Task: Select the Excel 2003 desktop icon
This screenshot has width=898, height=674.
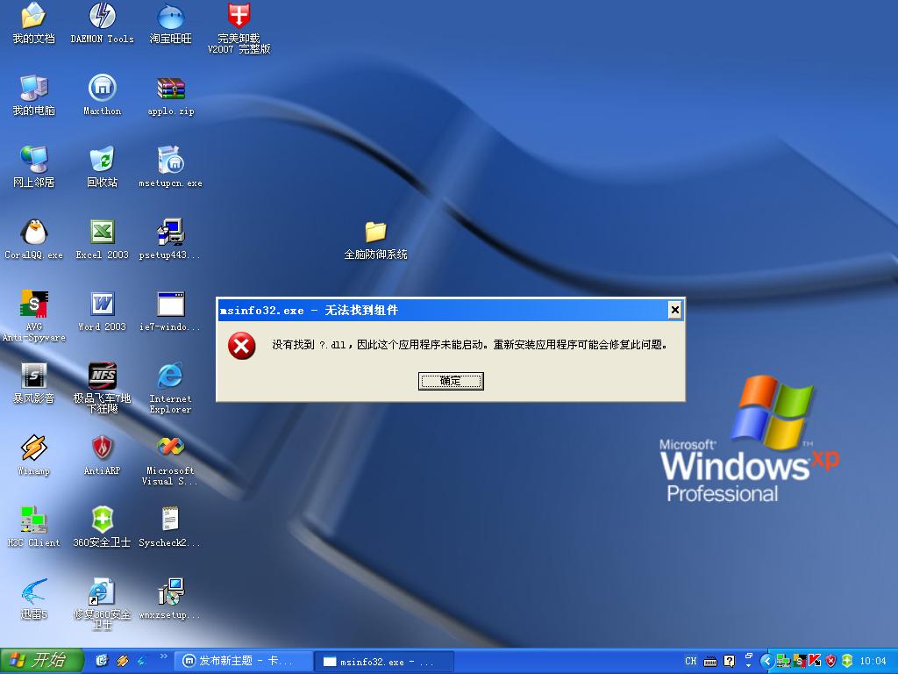Action: [x=102, y=239]
